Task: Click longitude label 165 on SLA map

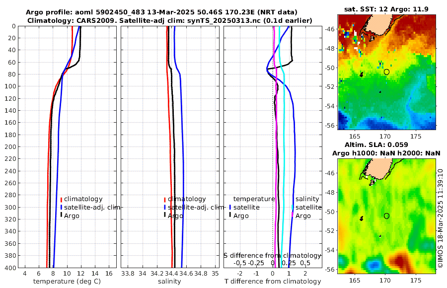Action: [355, 280]
